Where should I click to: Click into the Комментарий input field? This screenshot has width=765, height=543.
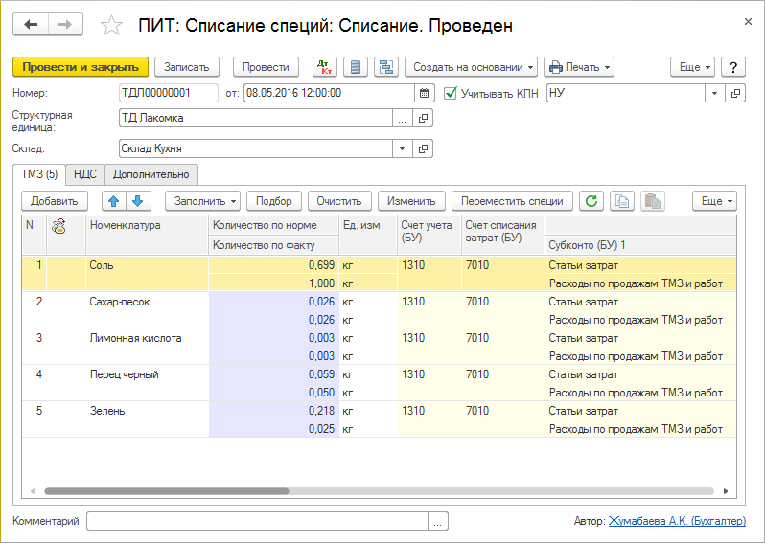pos(257,521)
